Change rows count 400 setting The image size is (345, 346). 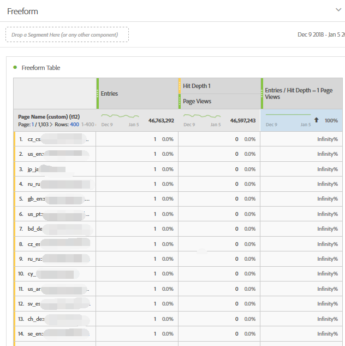click(x=74, y=125)
